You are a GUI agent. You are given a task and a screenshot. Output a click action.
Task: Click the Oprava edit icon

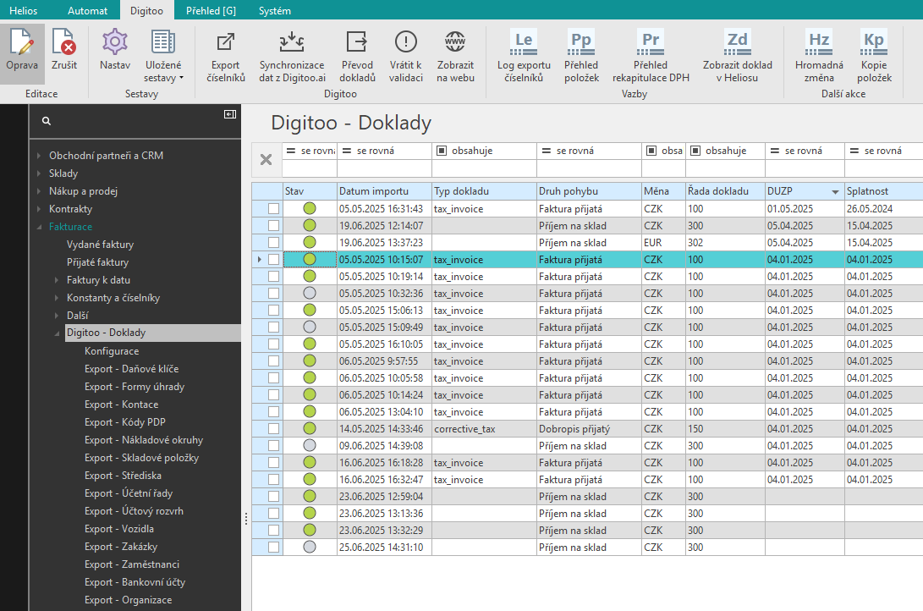(22, 42)
